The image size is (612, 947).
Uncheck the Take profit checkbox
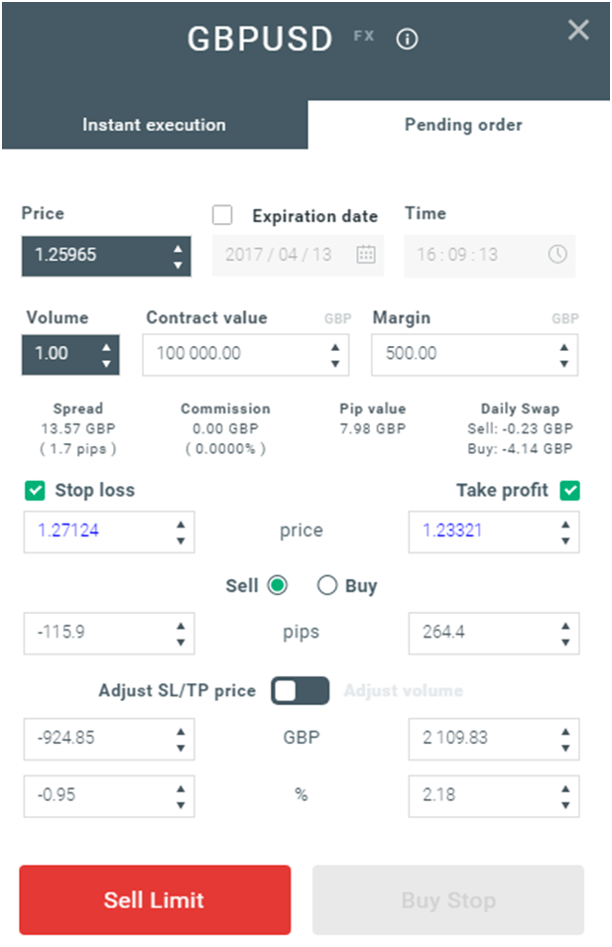pos(569,490)
